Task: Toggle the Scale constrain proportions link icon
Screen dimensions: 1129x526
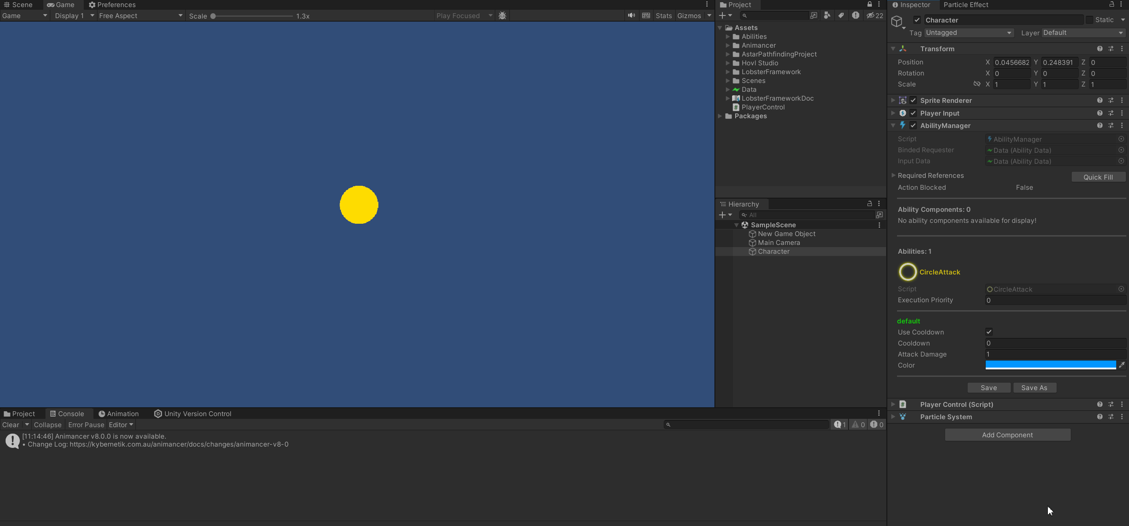Action: (977, 84)
